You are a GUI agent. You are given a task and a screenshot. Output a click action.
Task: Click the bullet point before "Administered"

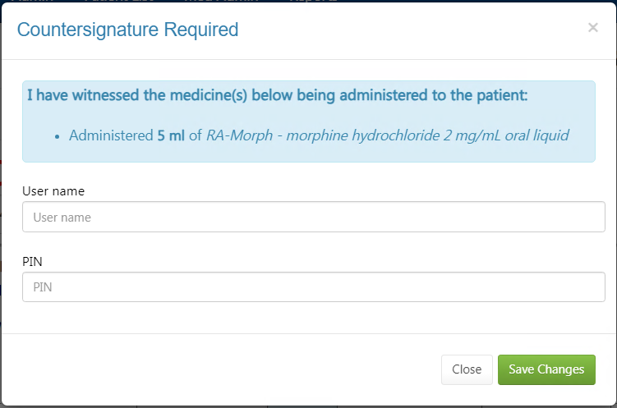tap(57, 135)
